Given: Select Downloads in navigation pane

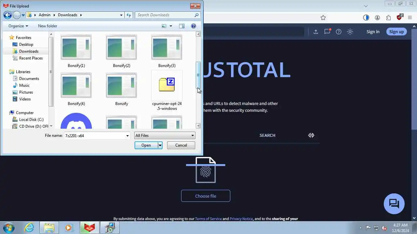Looking at the screenshot, I should 29,51.
